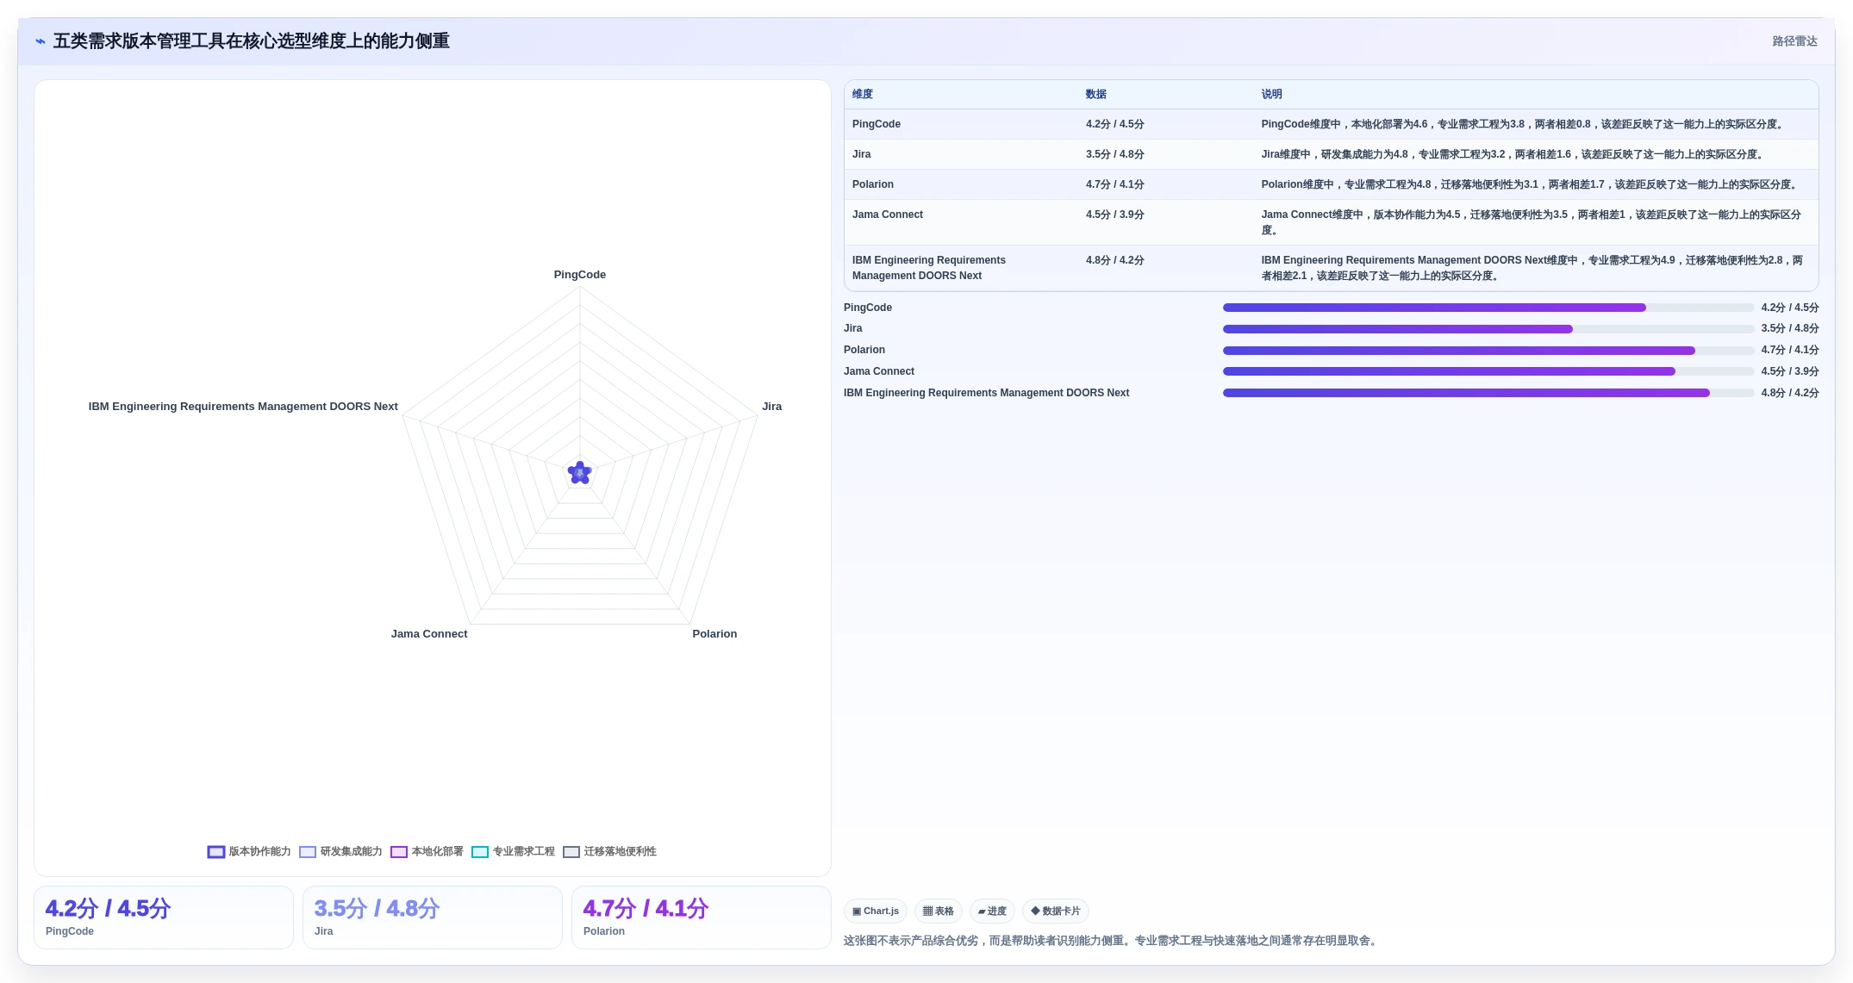This screenshot has width=1853, height=983.
Task: Click the Jama Connect progress bar
Action: (1488, 371)
